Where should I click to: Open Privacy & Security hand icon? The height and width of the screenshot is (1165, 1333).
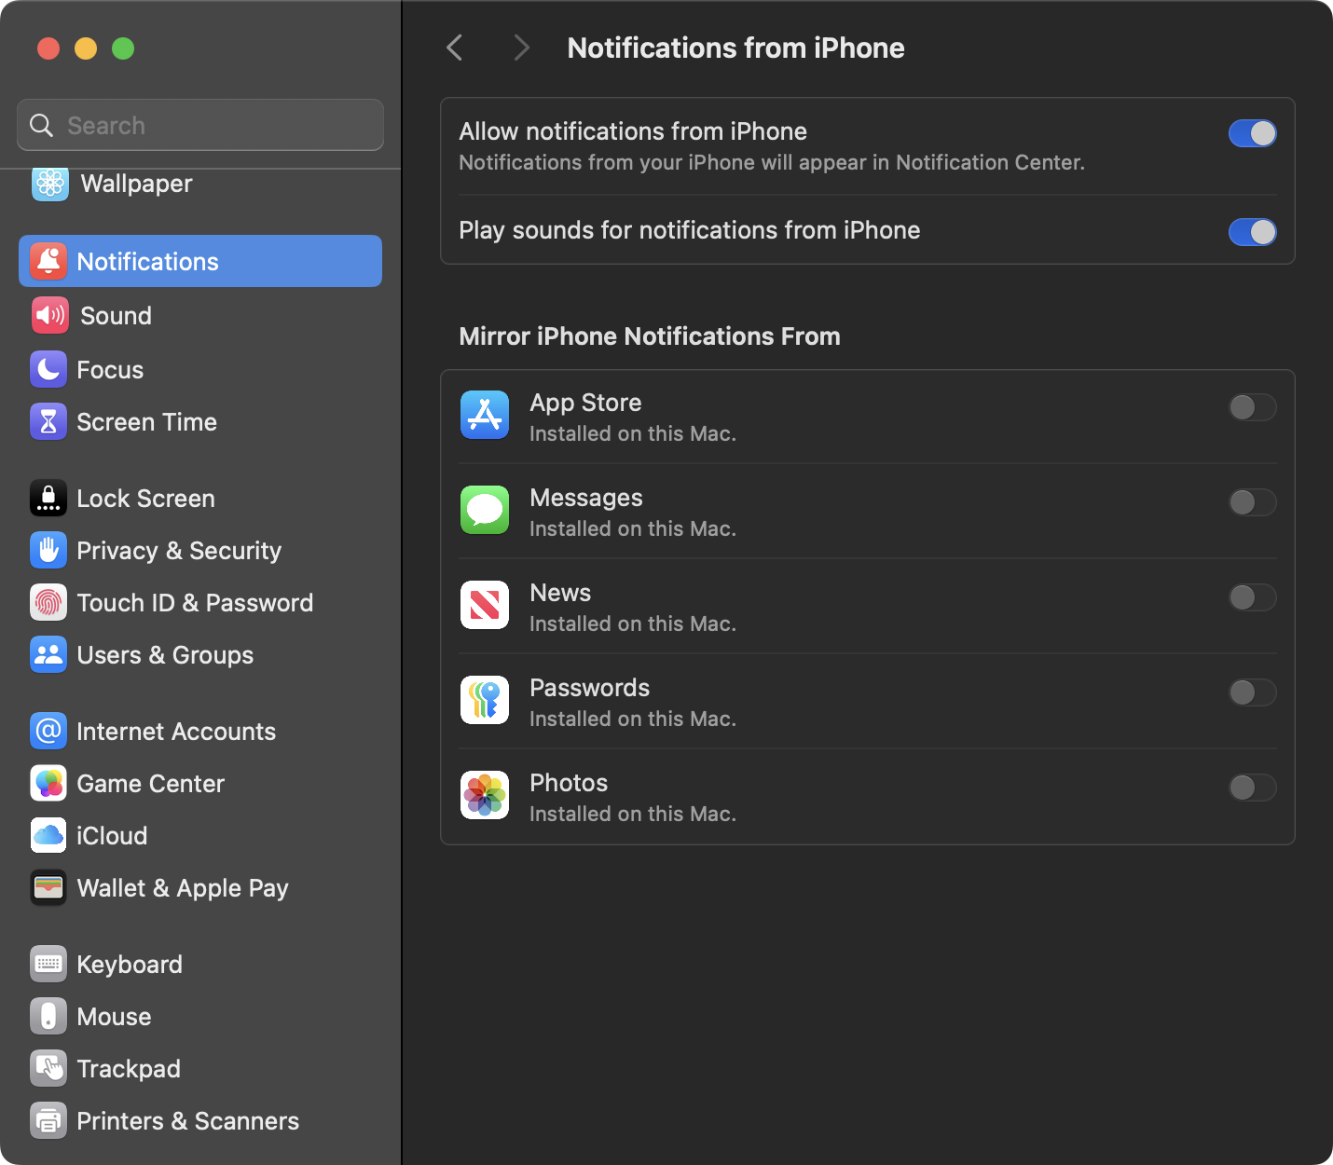pos(48,550)
